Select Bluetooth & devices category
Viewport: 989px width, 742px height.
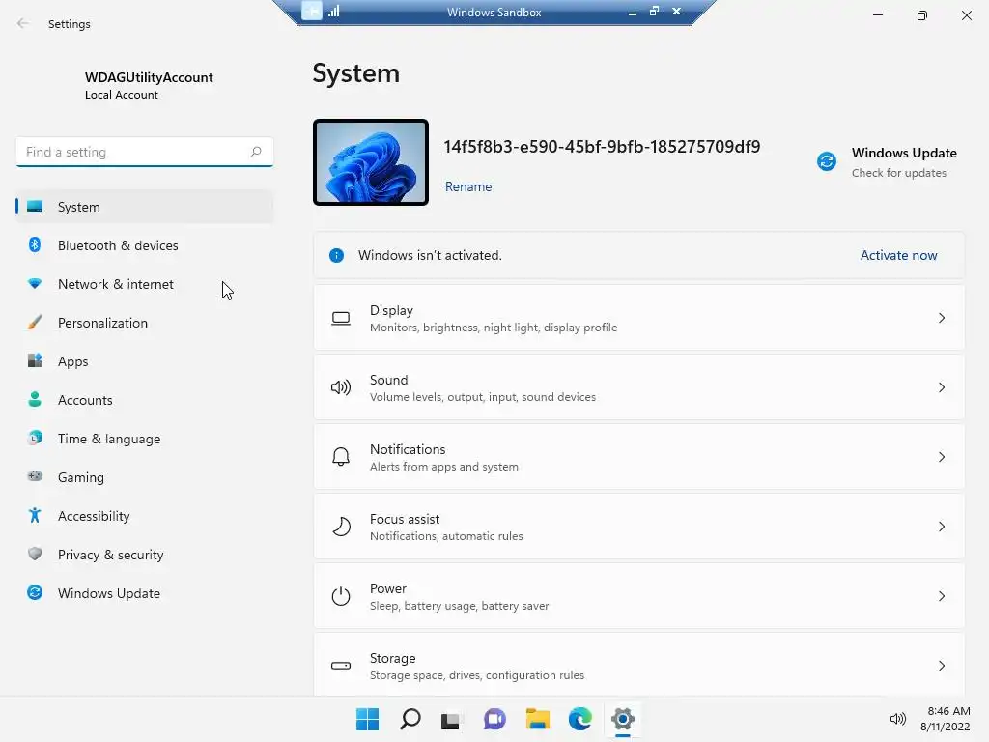(x=145, y=245)
